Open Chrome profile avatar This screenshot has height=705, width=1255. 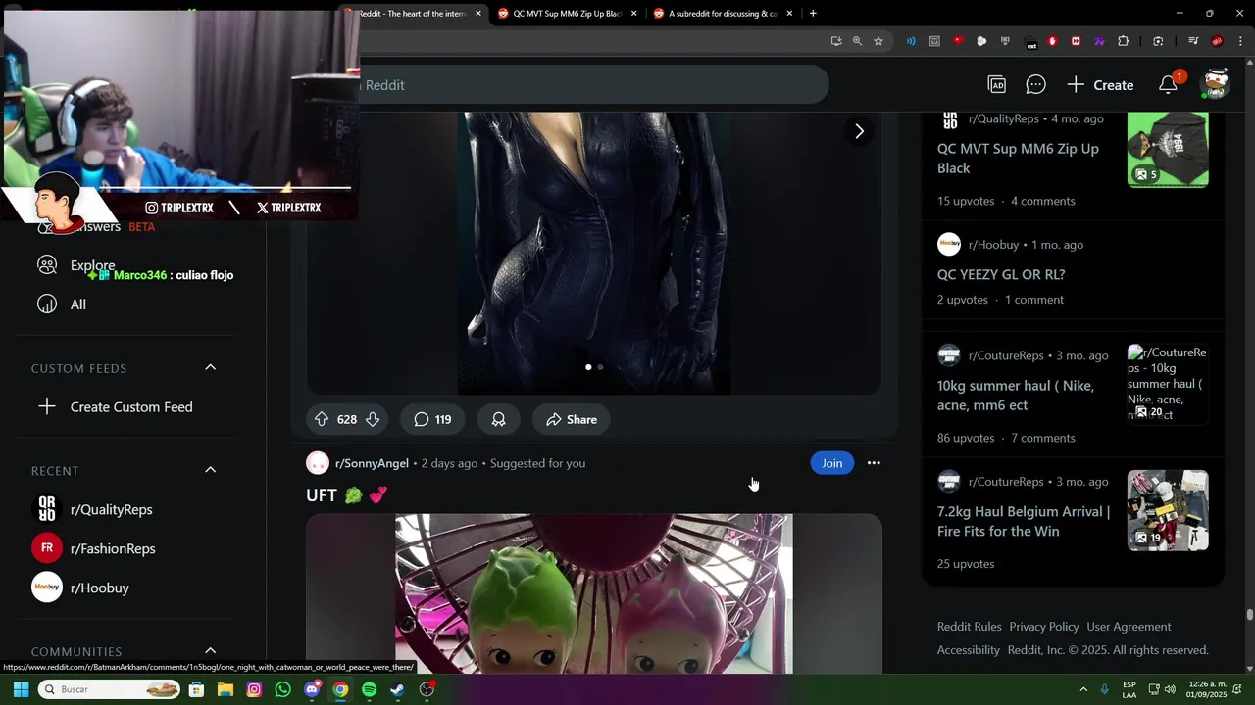coord(1217,41)
